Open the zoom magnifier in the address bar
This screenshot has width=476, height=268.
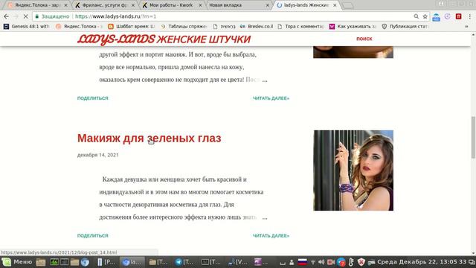pos(416,16)
